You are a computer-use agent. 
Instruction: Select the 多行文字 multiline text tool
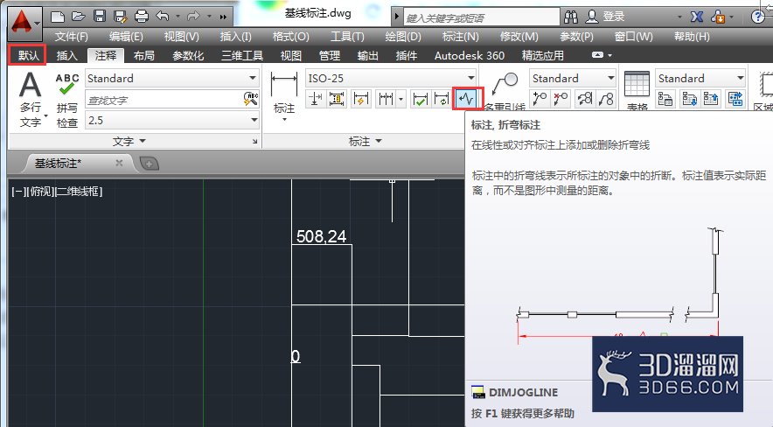tap(31, 99)
